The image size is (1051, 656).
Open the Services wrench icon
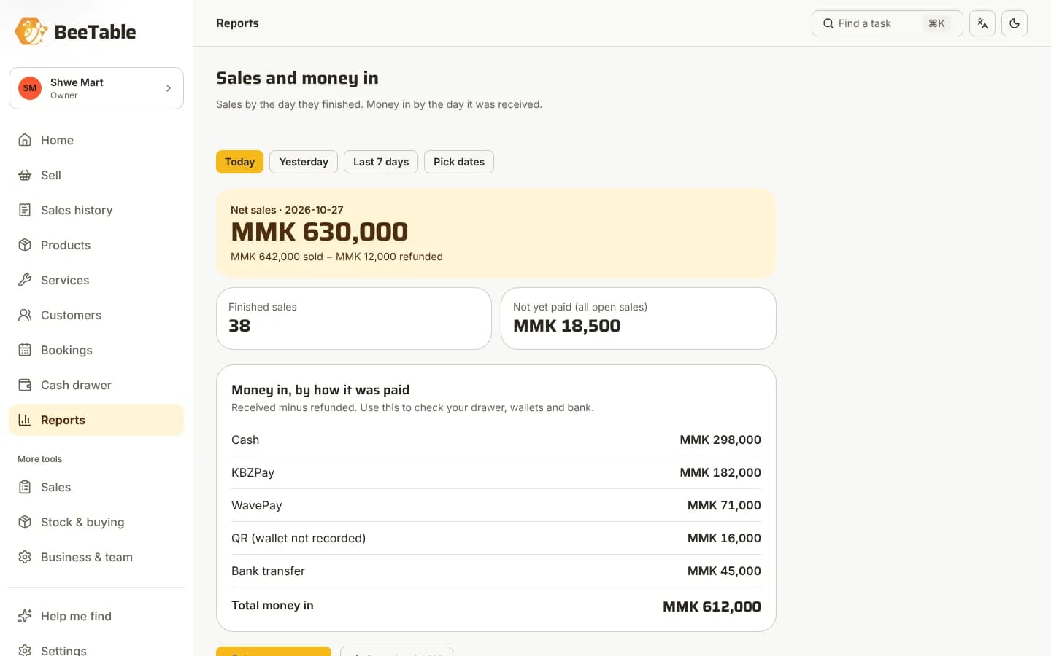[25, 280]
